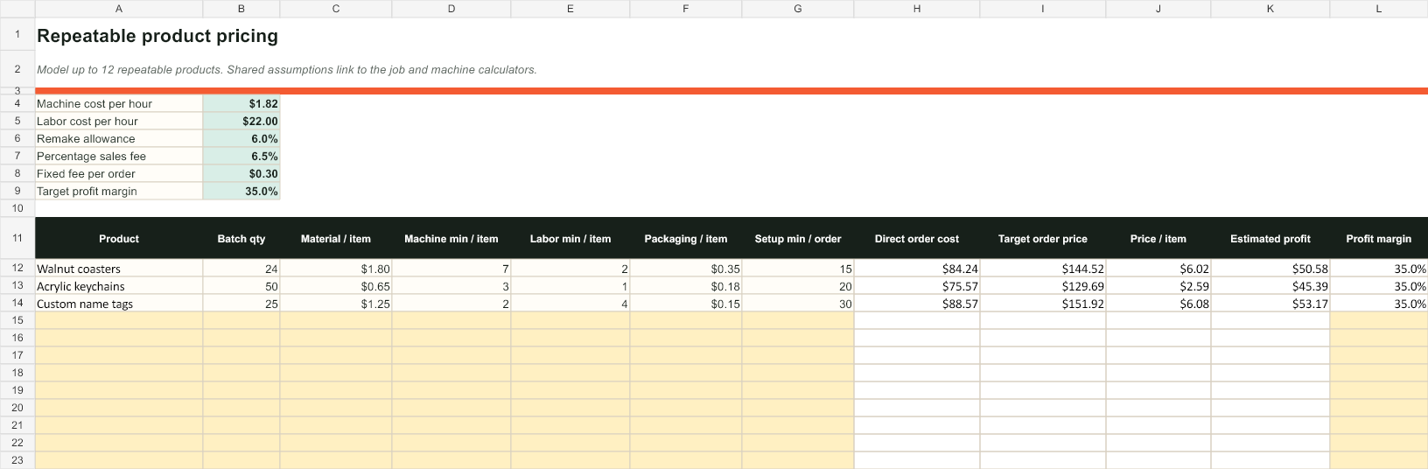The image size is (1428, 469).
Task: Select the 'Custom name tags' product cell
Action: click(x=119, y=304)
